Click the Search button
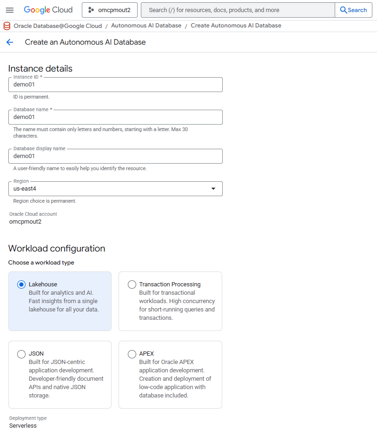Screen dimensions: 377x430 tap(353, 10)
